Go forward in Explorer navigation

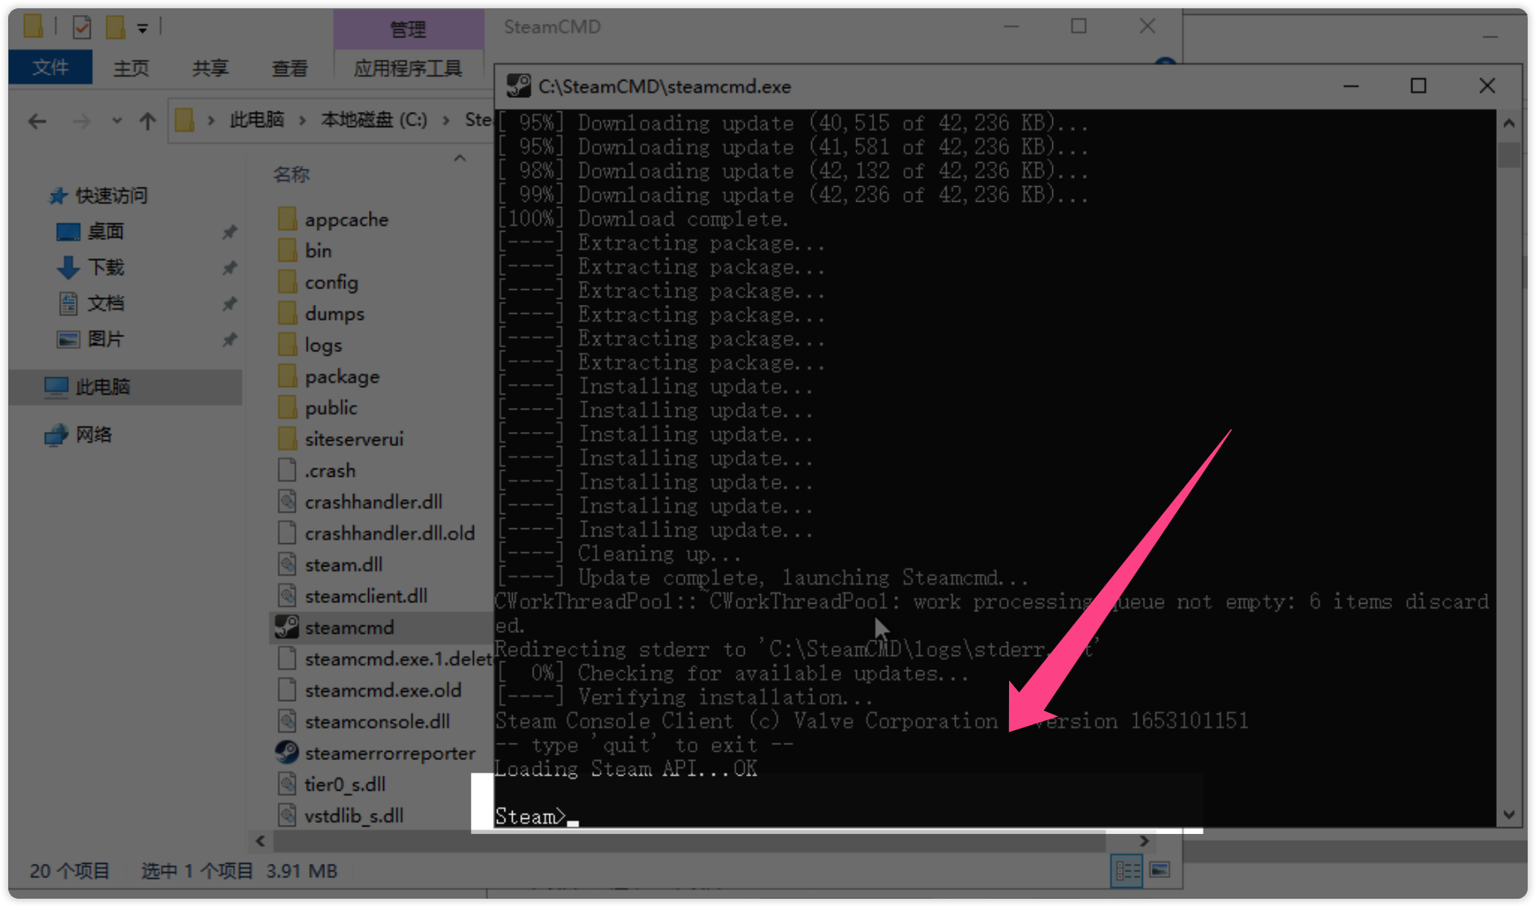81,121
